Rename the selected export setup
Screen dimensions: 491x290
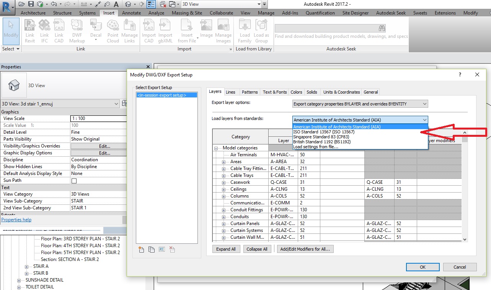coord(162,249)
